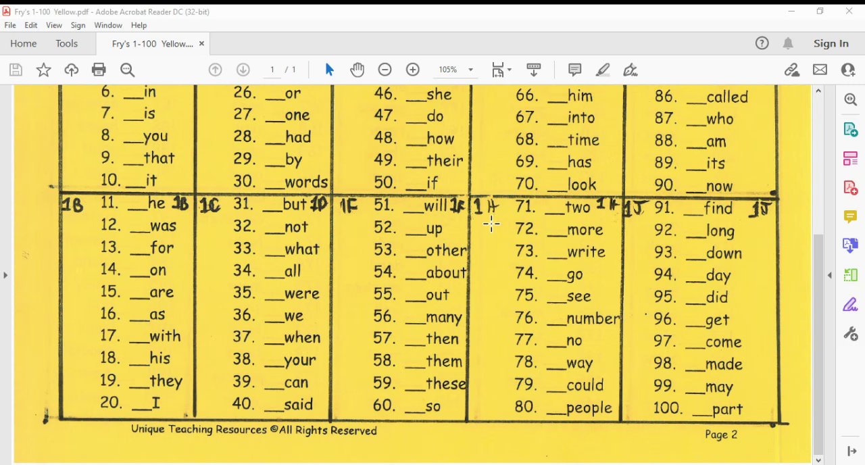Click the word 'people' at number 80
This screenshot has width=865, height=465.
coord(589,408)
